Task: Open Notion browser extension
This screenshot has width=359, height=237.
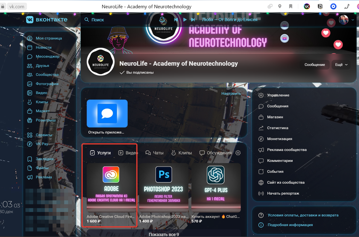Action: pyautogui.click(x=320, y=6)
